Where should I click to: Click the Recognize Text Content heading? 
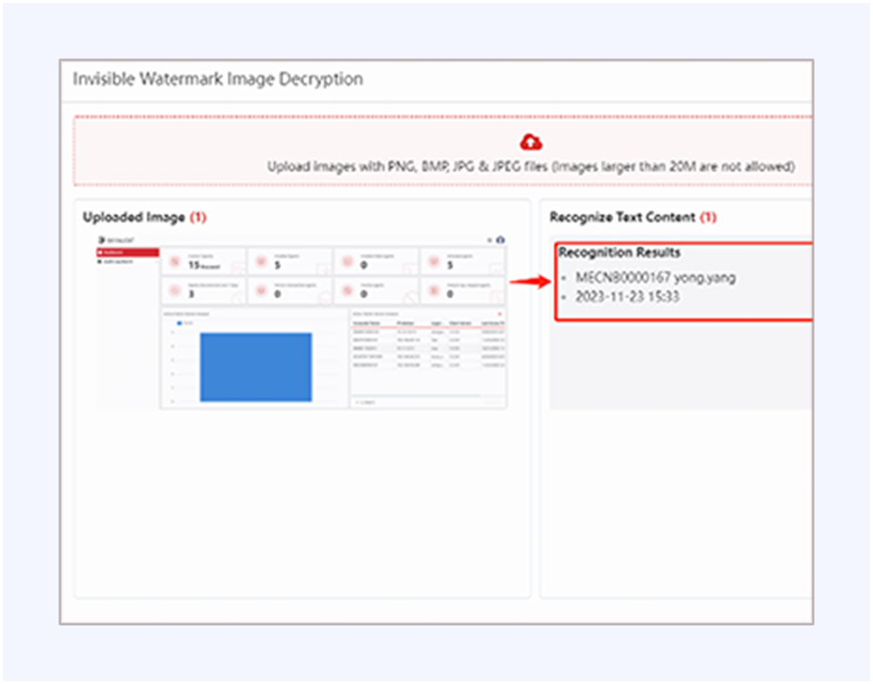(x=622, y=218)
